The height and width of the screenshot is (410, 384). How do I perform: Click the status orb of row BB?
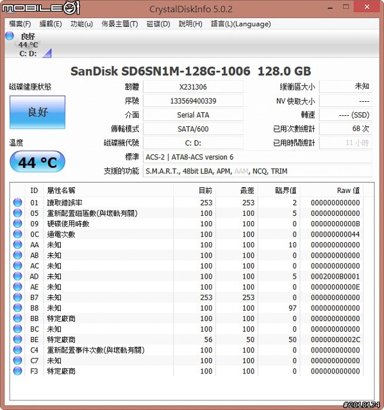coord(17,318)
